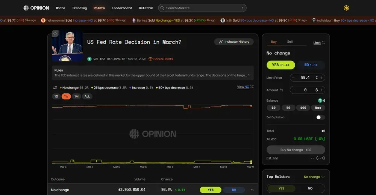Click the individuum avatar in ticker
Viewport: 376px width, 195px height.
314,20
